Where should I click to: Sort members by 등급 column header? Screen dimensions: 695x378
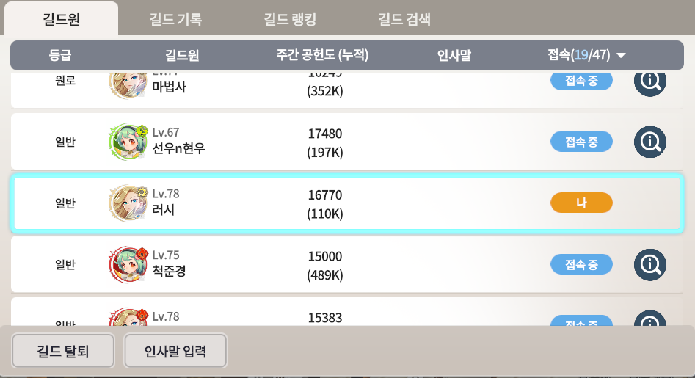[60, 55]
